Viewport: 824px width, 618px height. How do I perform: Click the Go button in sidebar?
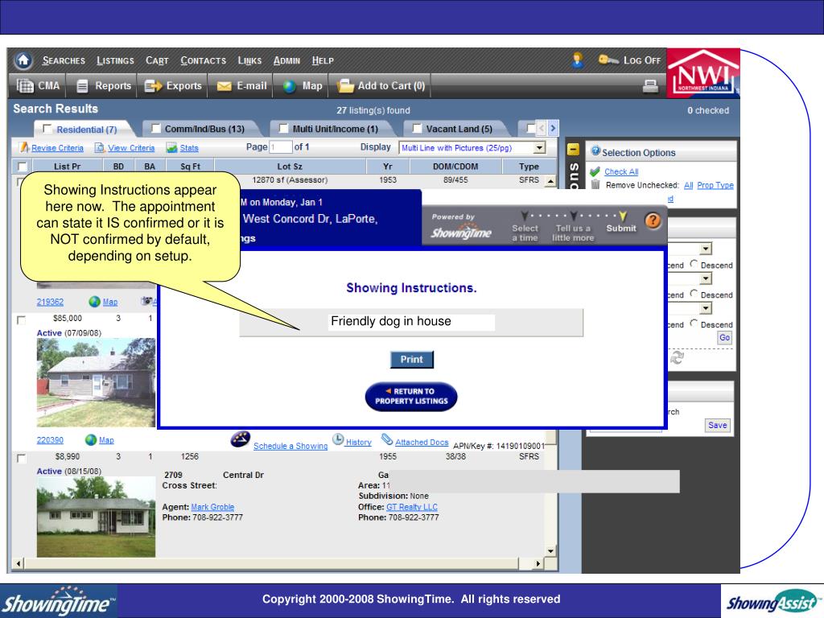tap(725, 337)
